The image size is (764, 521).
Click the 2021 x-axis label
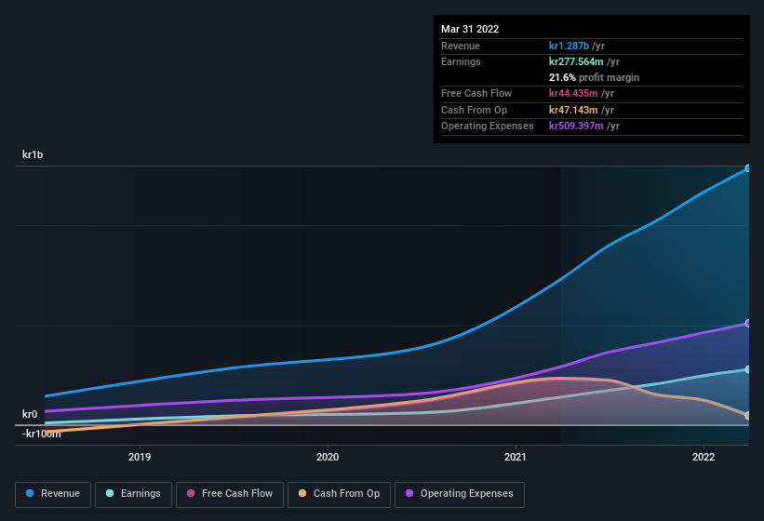pyautogui.click(x=516, y=457)
